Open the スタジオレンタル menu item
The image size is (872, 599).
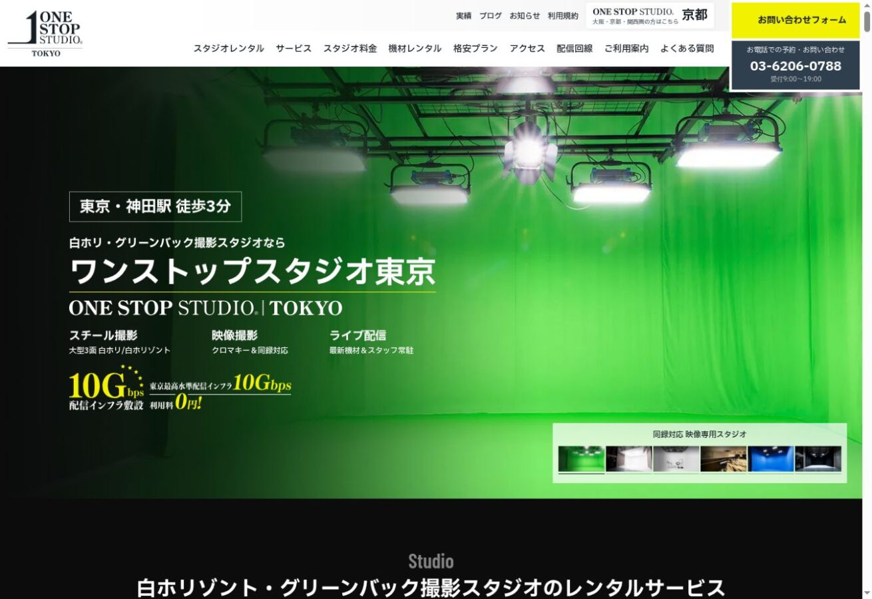click(229, 49)
